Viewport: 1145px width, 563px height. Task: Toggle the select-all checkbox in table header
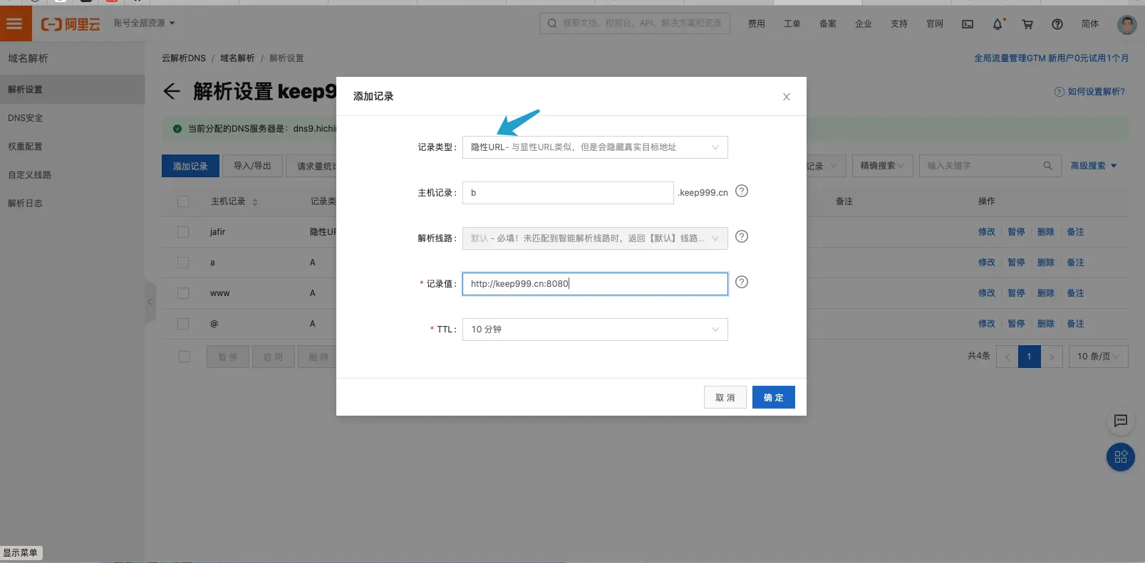pyautogui.click(x=183, y=201)
